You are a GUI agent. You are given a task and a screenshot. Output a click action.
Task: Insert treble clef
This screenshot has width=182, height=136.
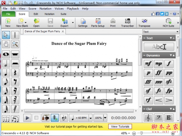pos(148,118)
